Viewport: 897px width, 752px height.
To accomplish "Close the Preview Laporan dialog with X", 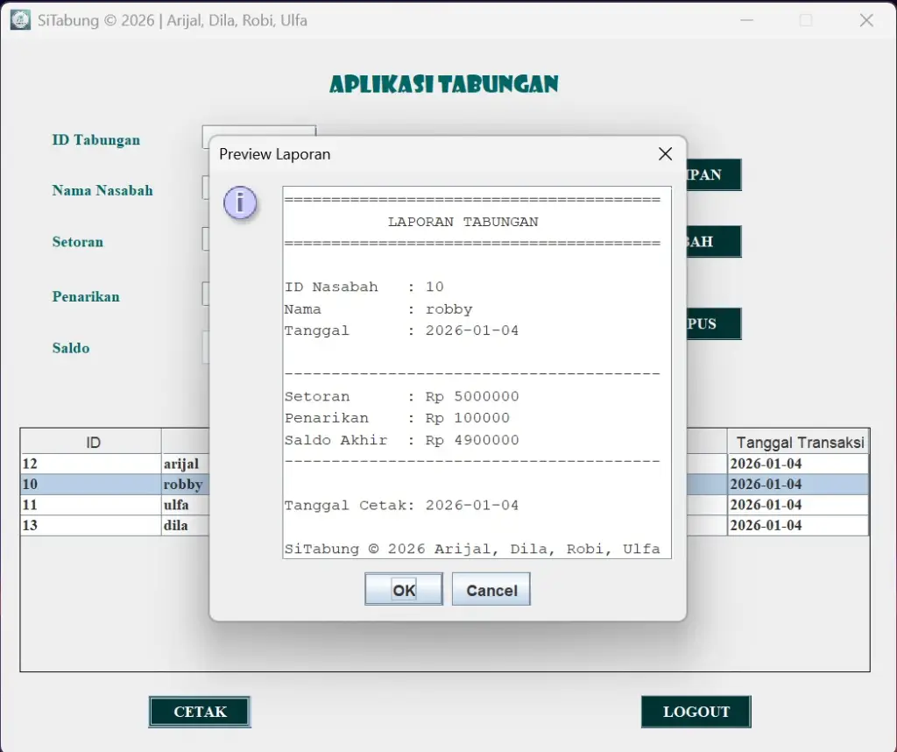I will coord(665,154).
